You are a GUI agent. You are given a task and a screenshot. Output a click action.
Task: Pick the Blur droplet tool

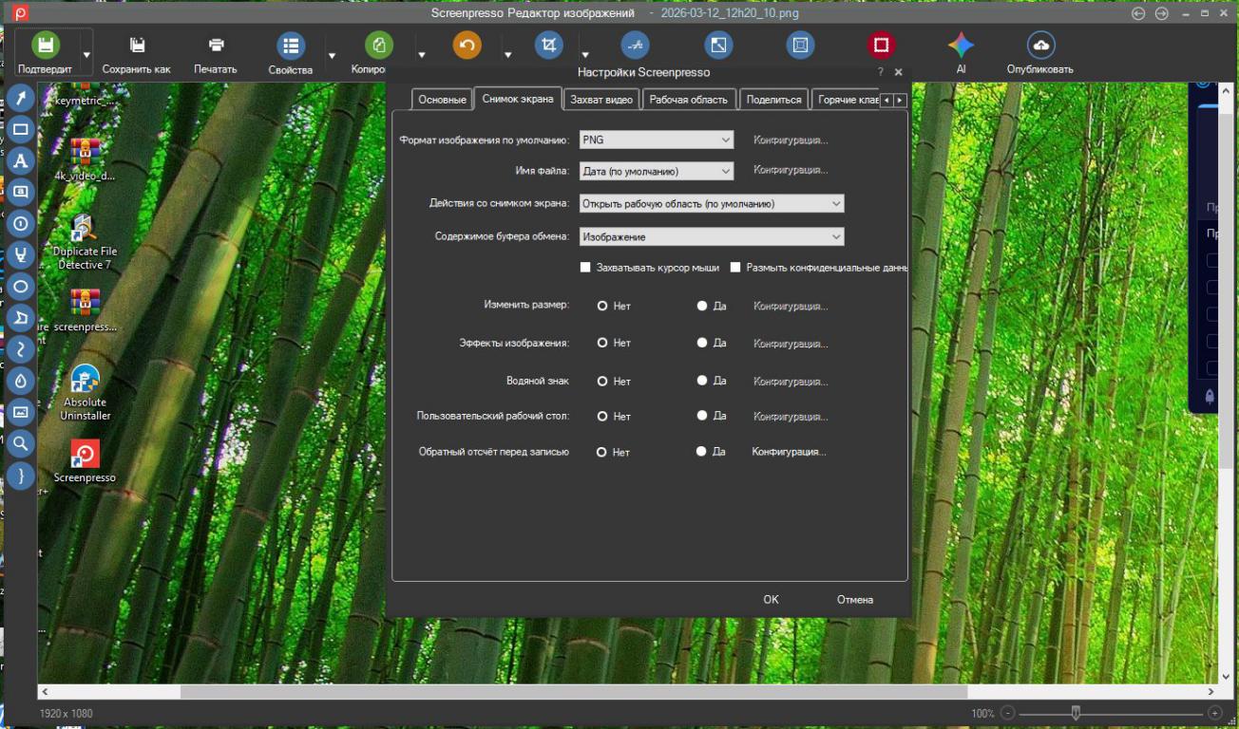[x=21, y=381]
